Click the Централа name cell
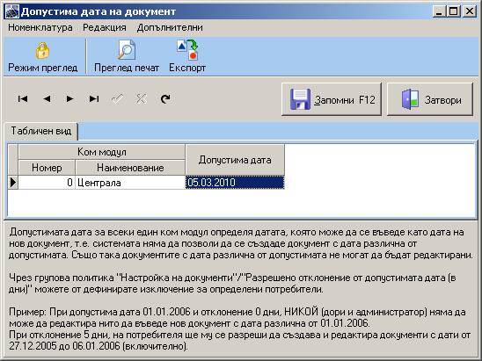 pos(130,183)
